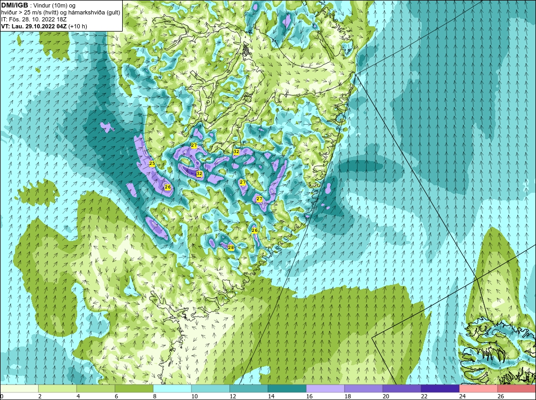The height and width of the screenshot is (400, 536).
Task: Click the legend scale number 24
Action: [462, 396]
